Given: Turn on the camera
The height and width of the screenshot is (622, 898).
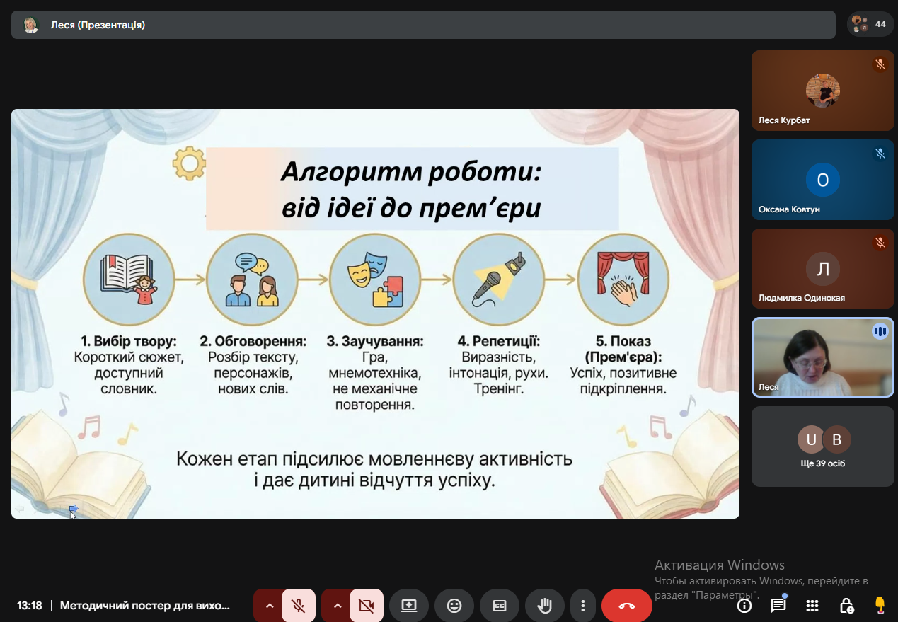Looking at the screenshot, I should [x=366, y=606].
